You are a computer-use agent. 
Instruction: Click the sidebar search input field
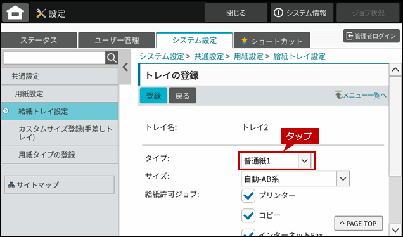(54, 58)
